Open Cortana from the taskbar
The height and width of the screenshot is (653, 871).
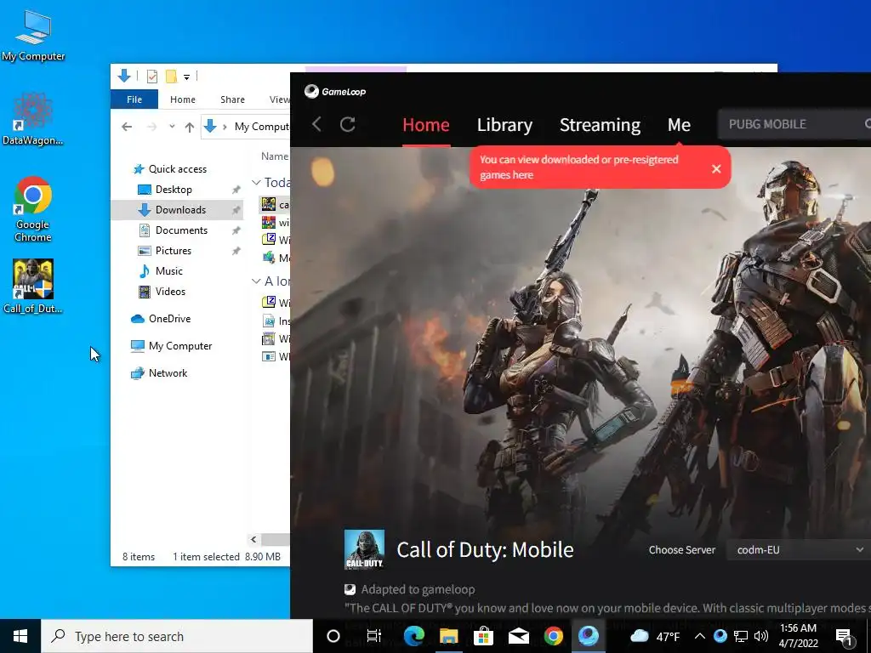click(333, 636)
